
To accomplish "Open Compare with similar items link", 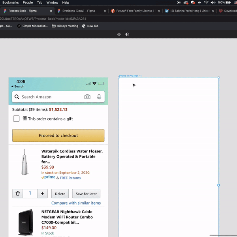I will click(x=76, y=203).
